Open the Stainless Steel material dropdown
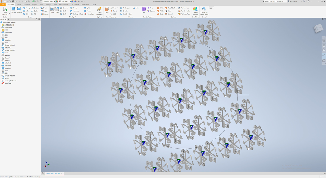Viewport: 326px width, 178px height. [x=48, y=1]
